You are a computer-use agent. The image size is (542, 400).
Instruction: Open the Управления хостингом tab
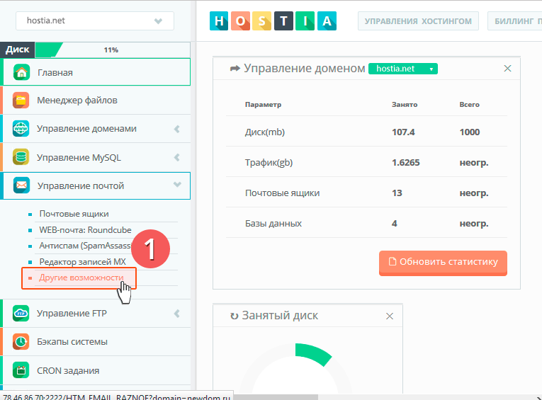point(418,21)
